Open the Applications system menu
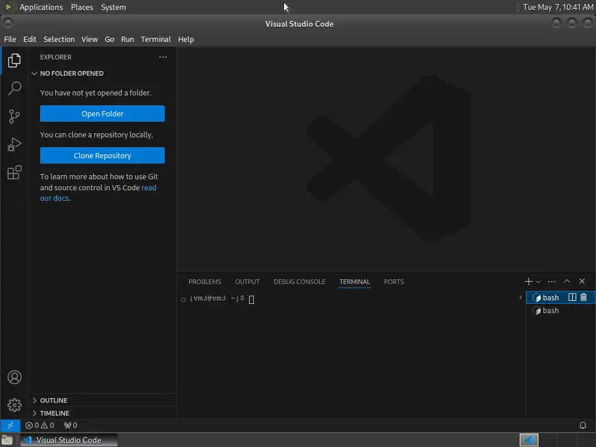This screenshot has height=447, width=596. (x=41, y=7)
